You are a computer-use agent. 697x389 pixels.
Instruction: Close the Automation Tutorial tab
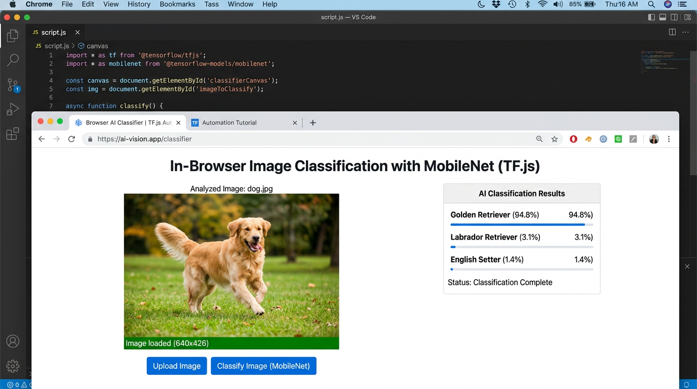tap(295, 123)
